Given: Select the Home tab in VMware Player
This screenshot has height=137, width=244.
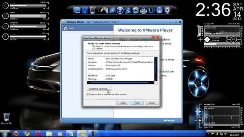Looking at the screenshot, I should 88,28.
